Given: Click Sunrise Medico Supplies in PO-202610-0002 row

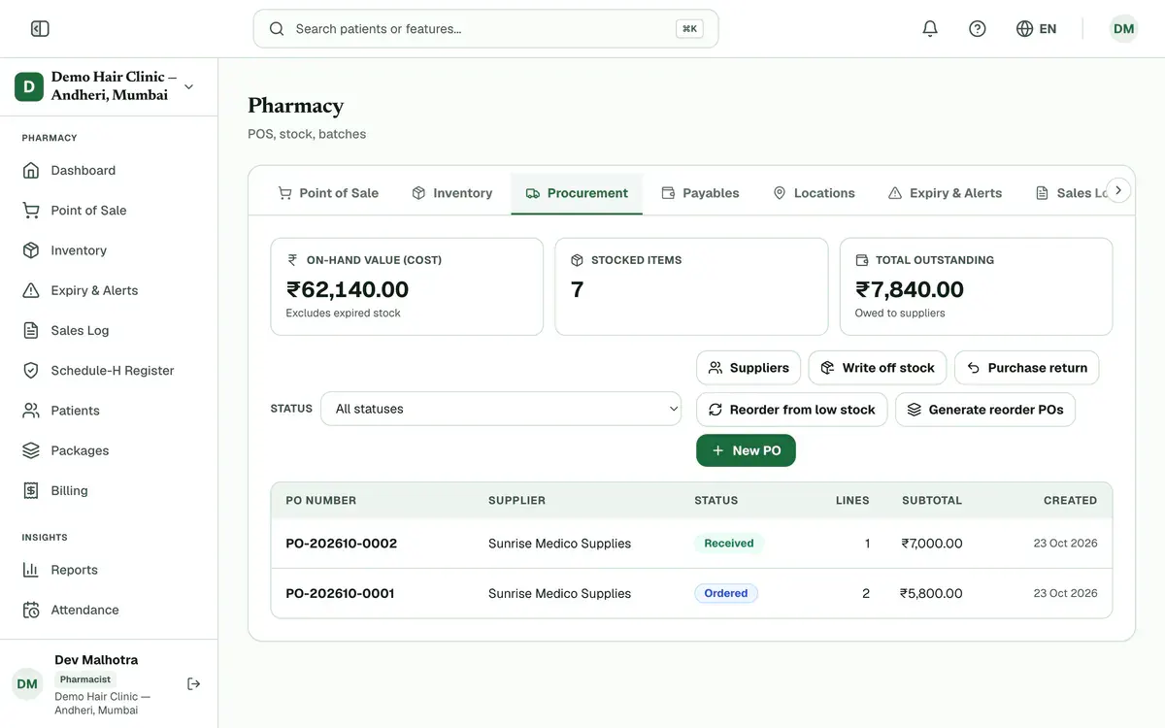Looking at the screenshot, I should pos(559,544).
